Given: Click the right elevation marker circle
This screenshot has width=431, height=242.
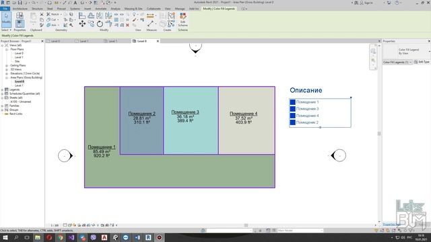Looking at the screenshot, I should pos(340,155).
